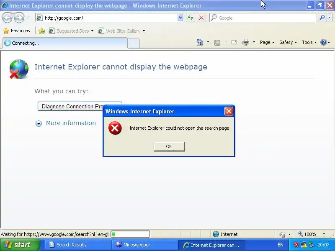Click the Internet Explorer title bar icon
Image resolution: width=335 pixels, height=251 pixels.
(x=4, y=5)
